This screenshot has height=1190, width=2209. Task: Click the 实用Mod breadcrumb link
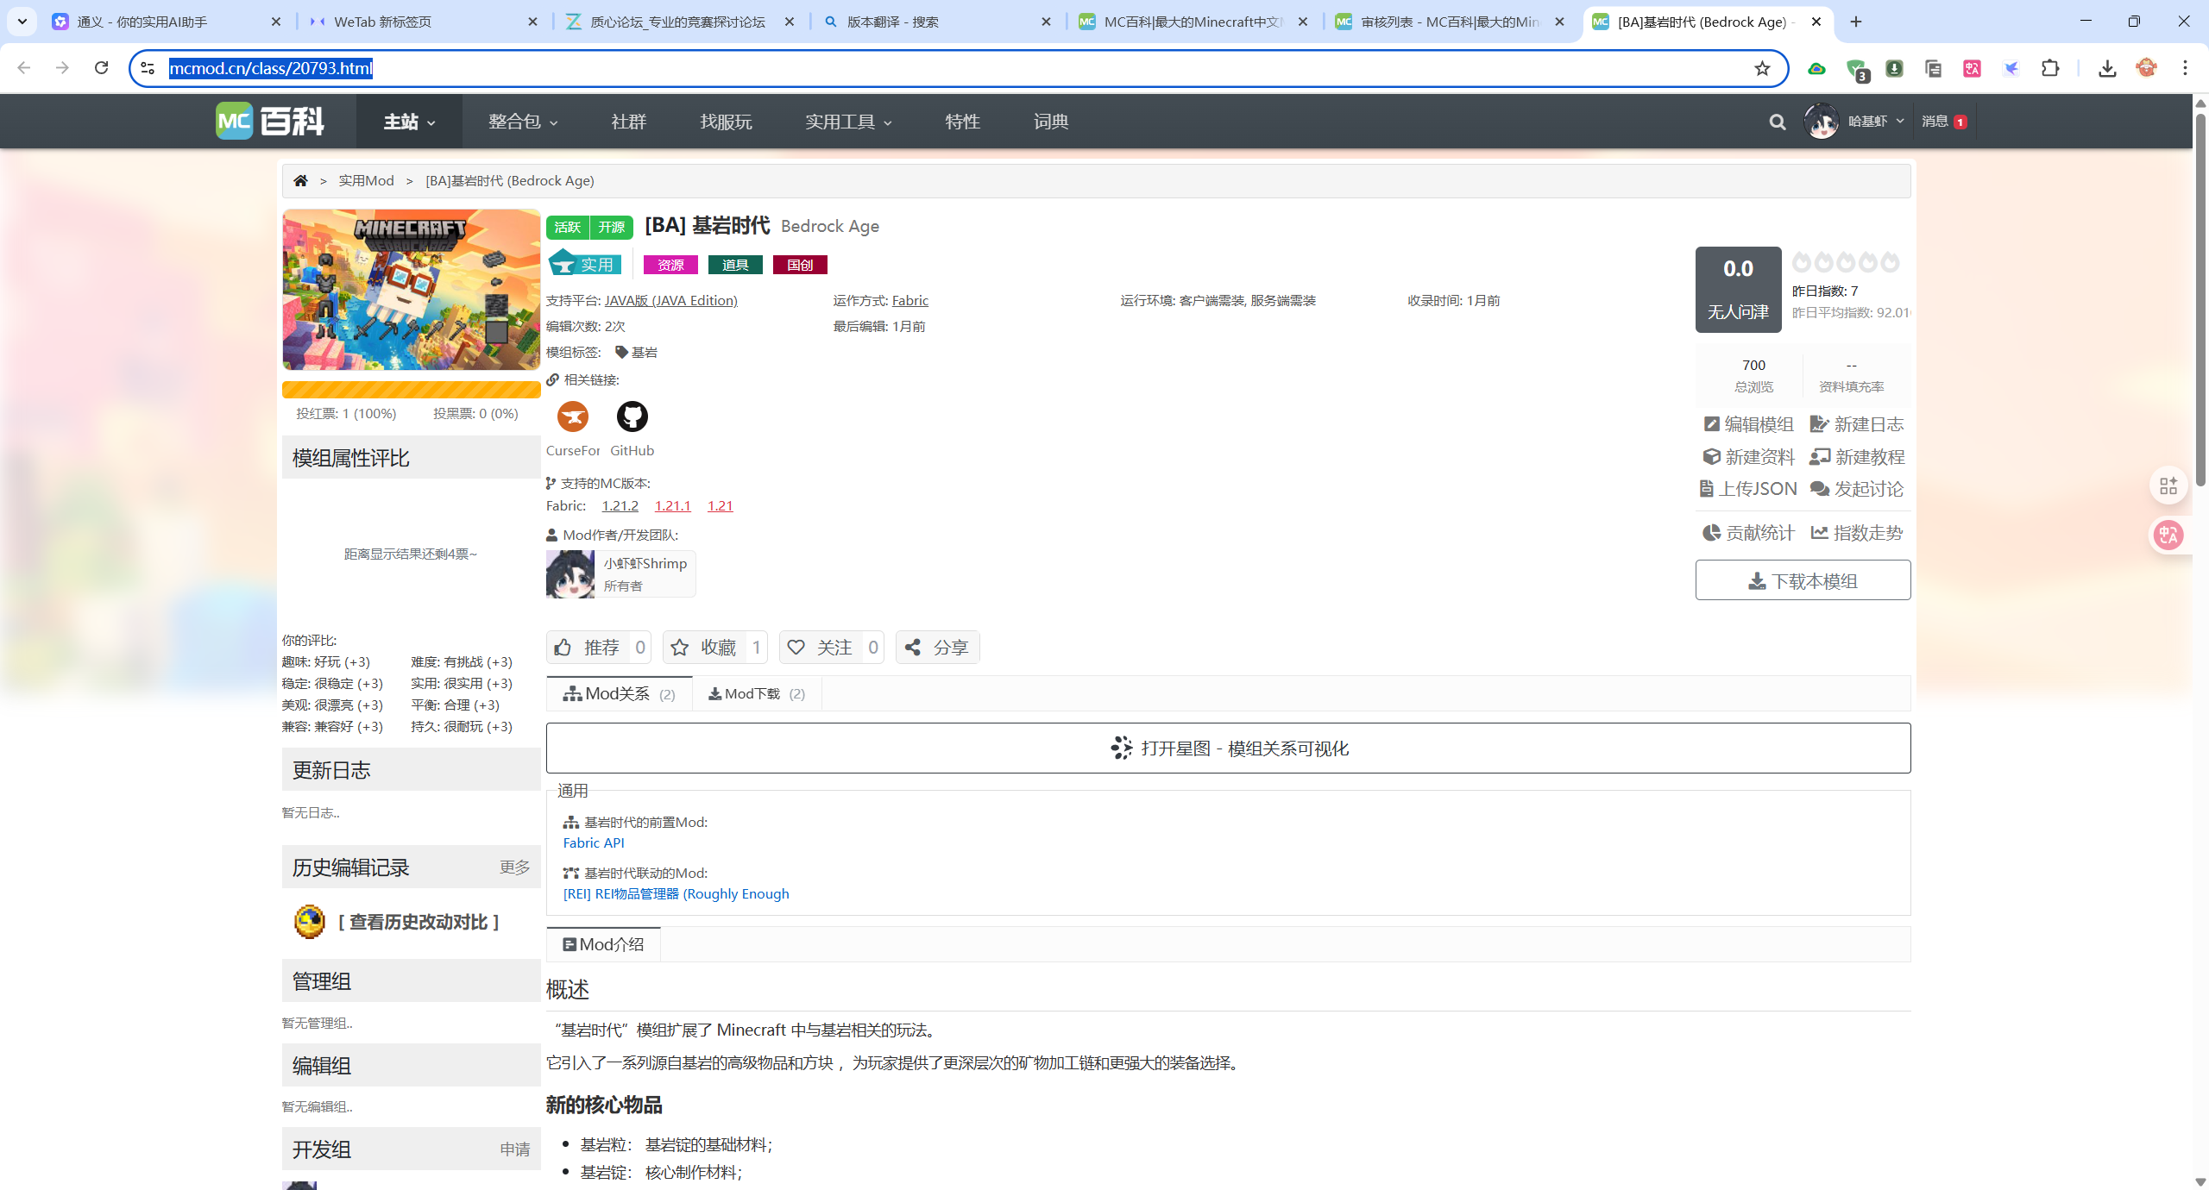[x=366, y=180]
